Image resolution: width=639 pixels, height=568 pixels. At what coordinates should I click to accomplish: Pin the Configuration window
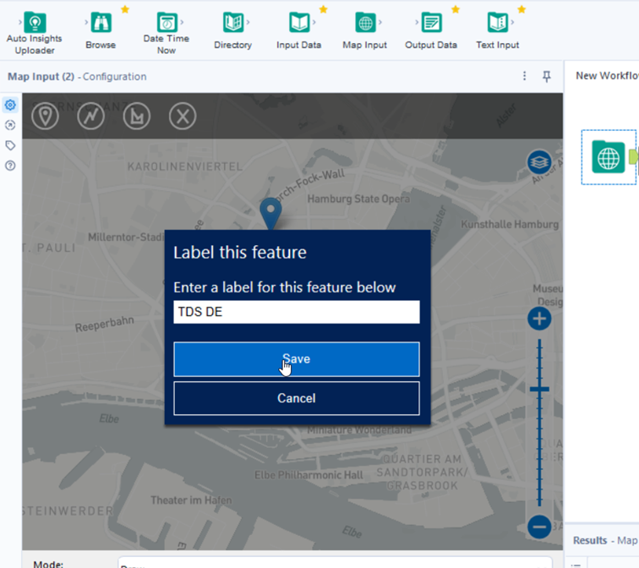547,77
